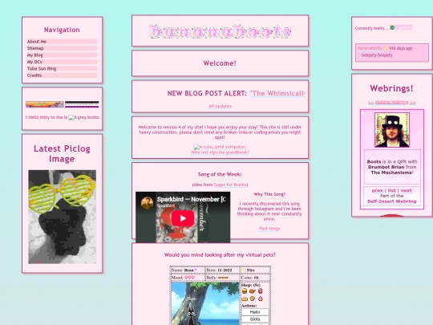Buy the pink cake slice for Bean
433x325 pixels.
[x=260, y=299]
